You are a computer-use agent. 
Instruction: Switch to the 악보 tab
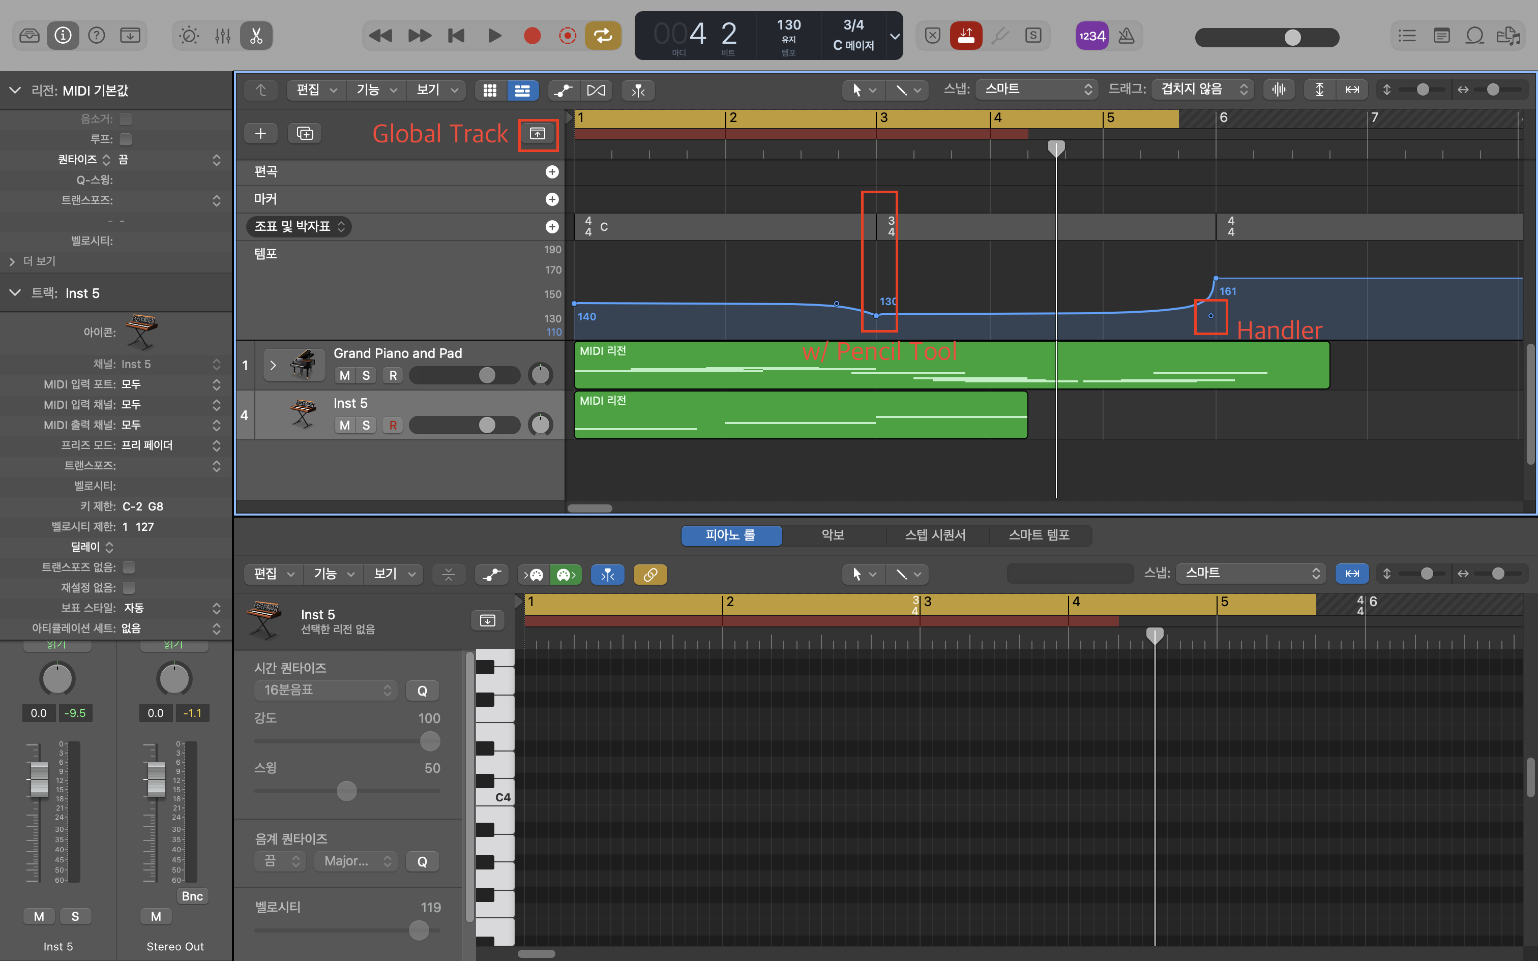click(x=833, y=535)
